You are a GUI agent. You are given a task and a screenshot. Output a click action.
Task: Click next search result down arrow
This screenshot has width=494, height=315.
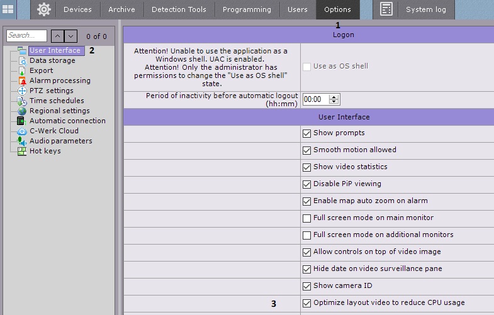click(71, 36)
